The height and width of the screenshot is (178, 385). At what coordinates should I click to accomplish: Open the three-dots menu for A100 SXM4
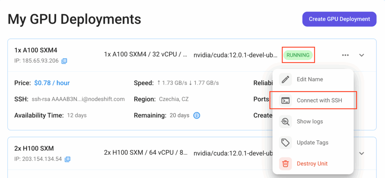[x=345, y=55]
